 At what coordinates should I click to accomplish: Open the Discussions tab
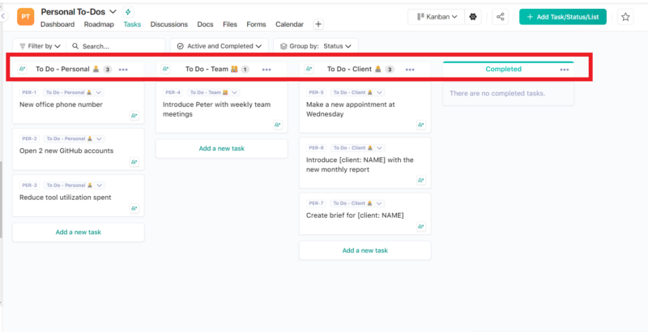coord(169,24)
